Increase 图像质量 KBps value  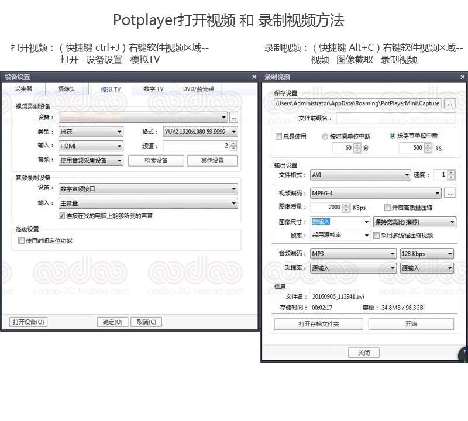(x=346, y=205)
